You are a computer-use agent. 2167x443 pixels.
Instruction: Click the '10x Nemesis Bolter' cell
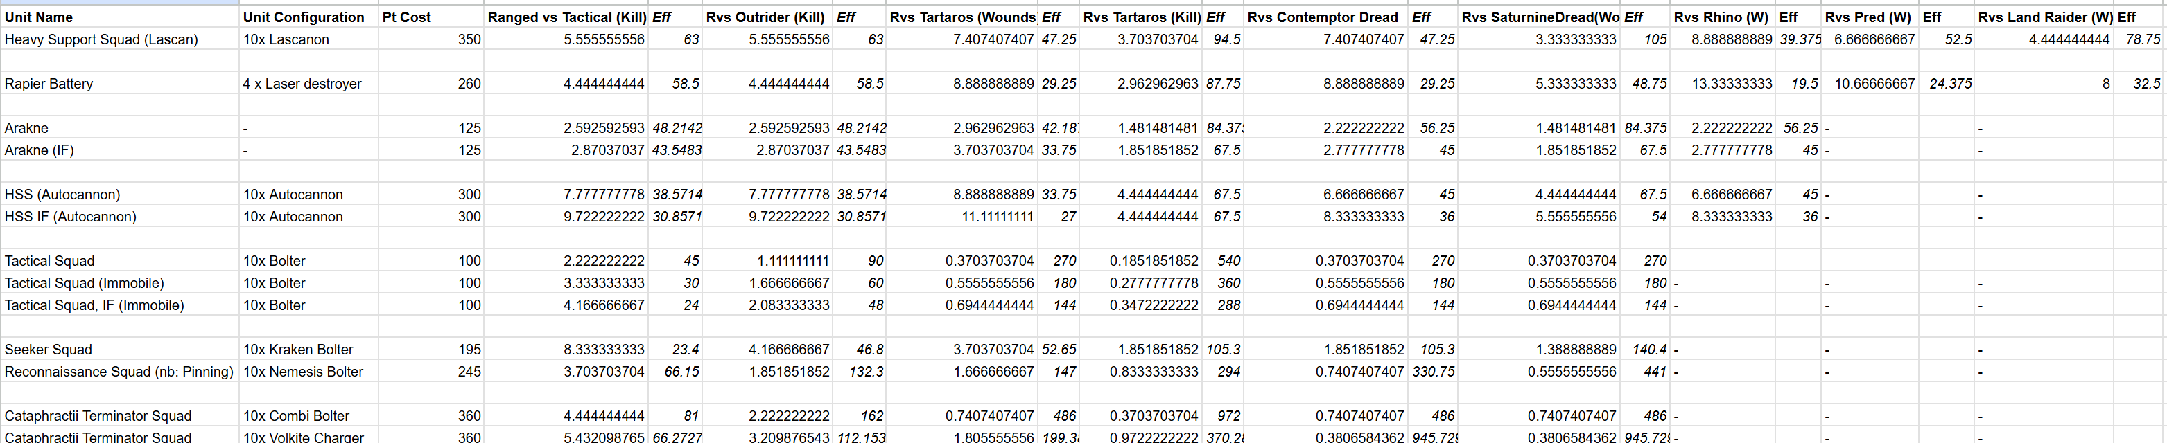(308, 372)
